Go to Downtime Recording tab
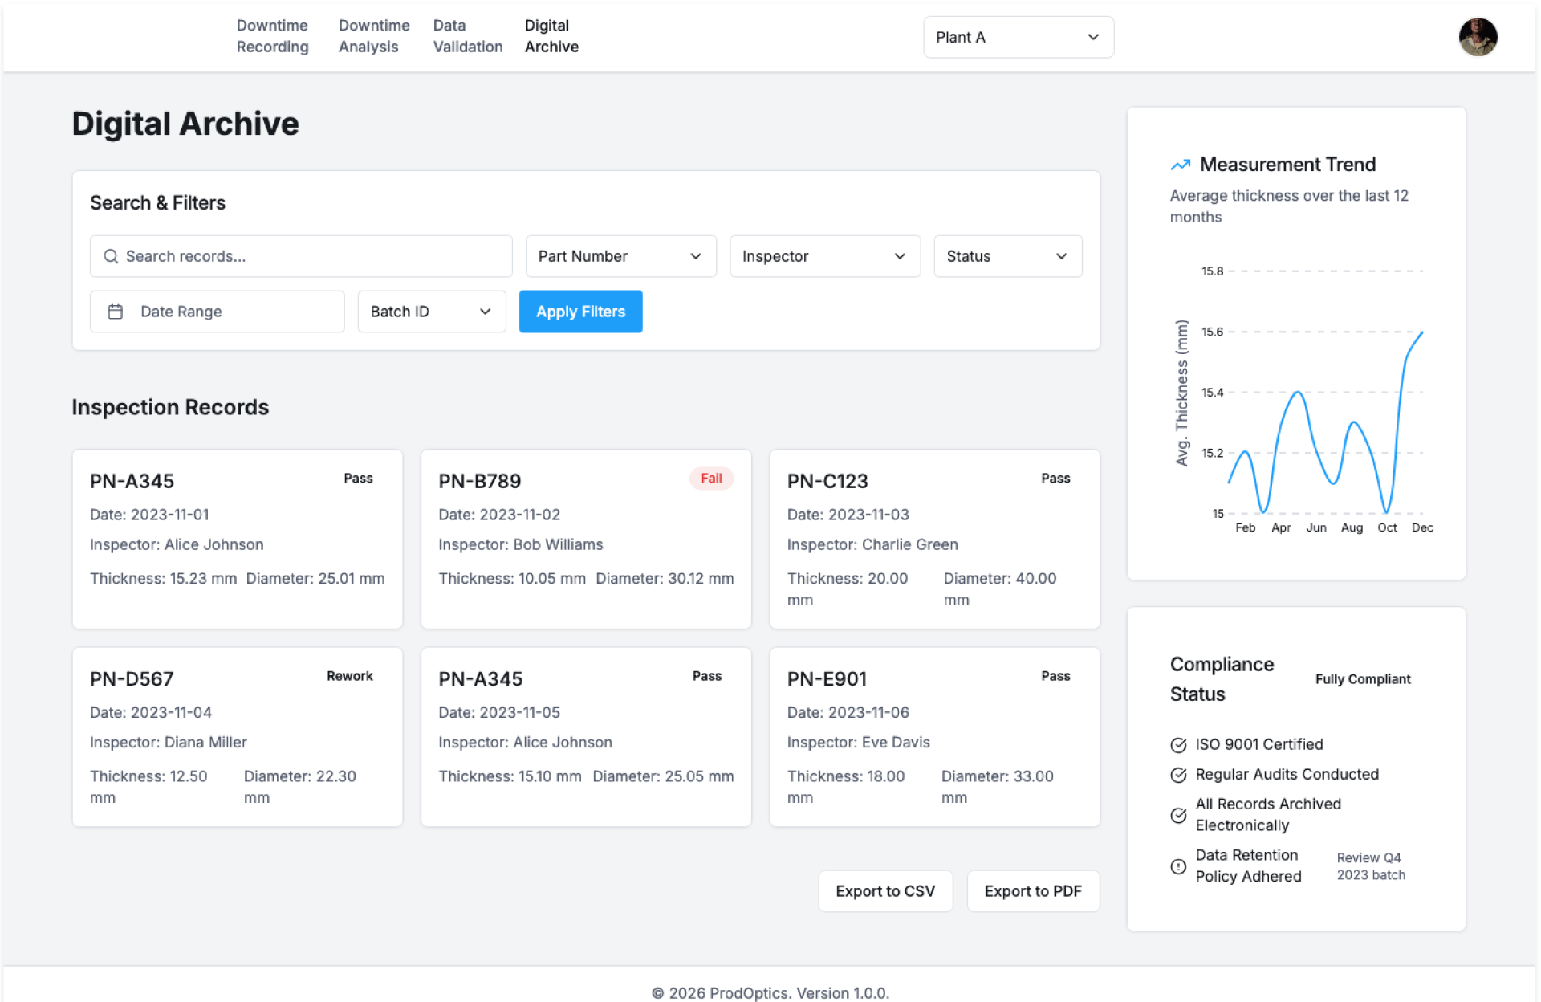Viewport: 1541px width, 1002px height. tap(272, 36)
